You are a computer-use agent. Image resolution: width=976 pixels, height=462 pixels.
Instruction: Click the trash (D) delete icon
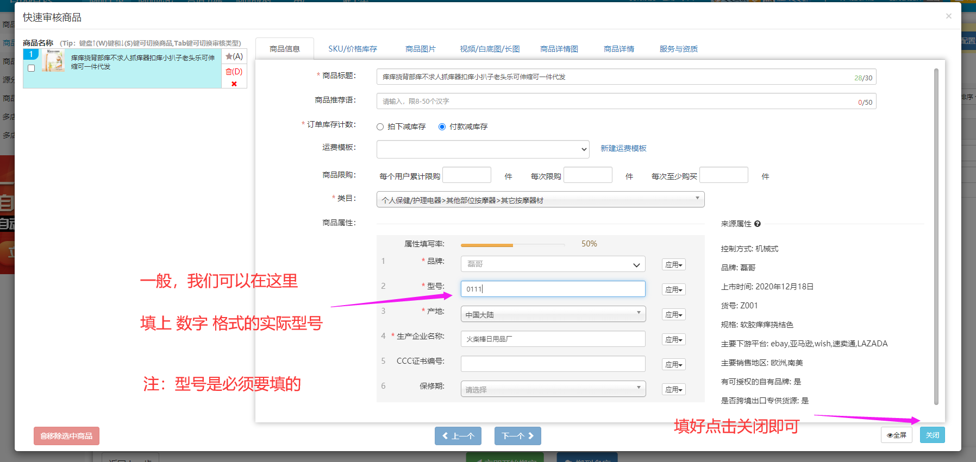point(234,72)
